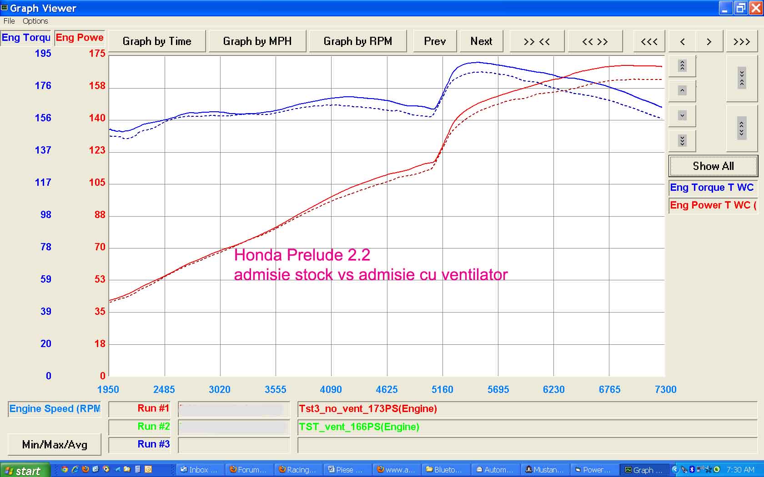Click the Prev button

[x=435, y=42]
